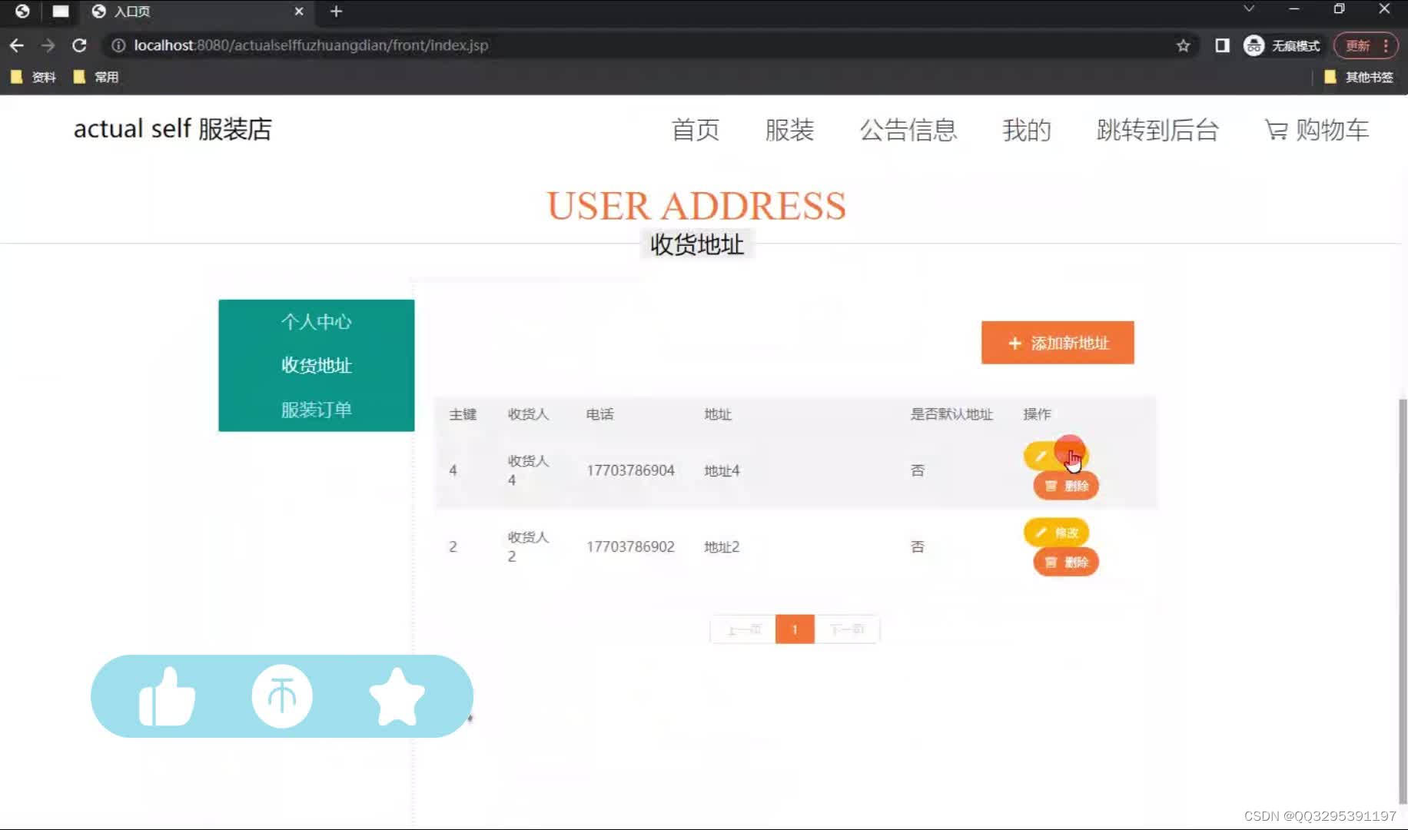Click the 地址 column header

(718, 414)
